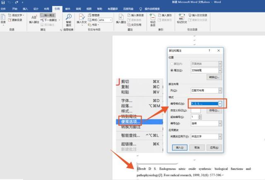Click the Insert Footnote (插入脚注) icon
The width and height of the screenshot is (265, 180).
tap(33, 19)
